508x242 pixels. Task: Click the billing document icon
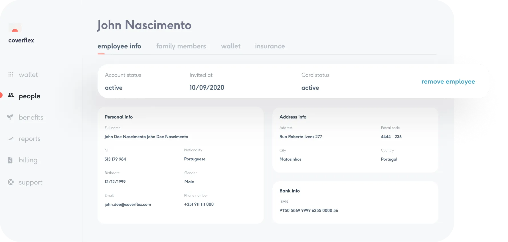click(x=10, y=160)
